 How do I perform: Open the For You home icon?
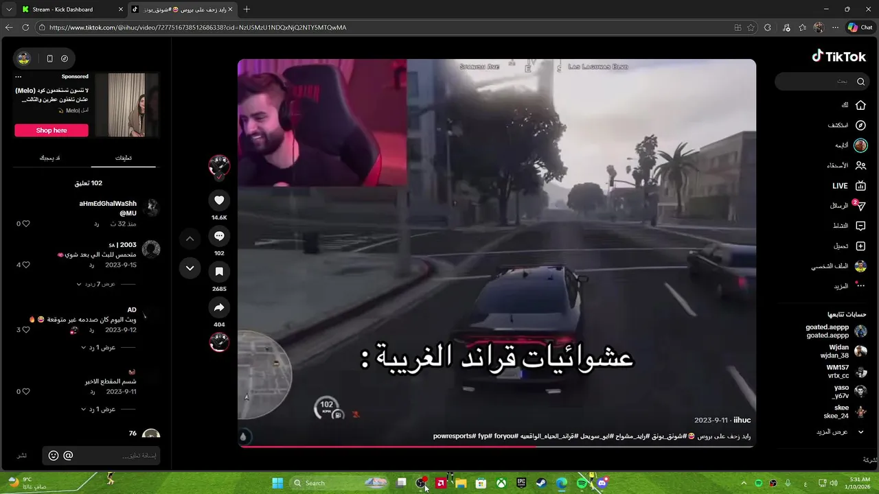[860, 105]
